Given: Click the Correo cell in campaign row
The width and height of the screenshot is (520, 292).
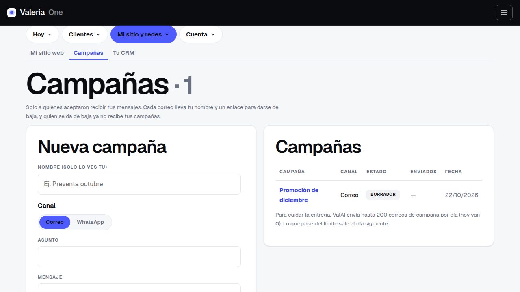Looking at the screenshot, I should pyautogui.click(x=349, y=195).
